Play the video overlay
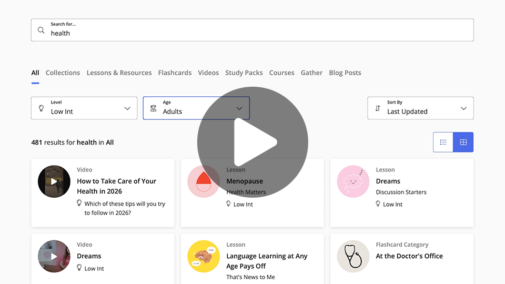This screenshot has width=505, height=284. point(253,142)
